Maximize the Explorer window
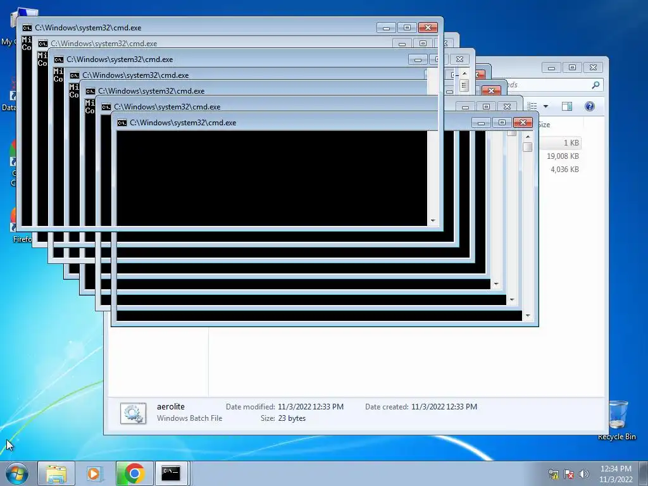 [x=572, y=67]
